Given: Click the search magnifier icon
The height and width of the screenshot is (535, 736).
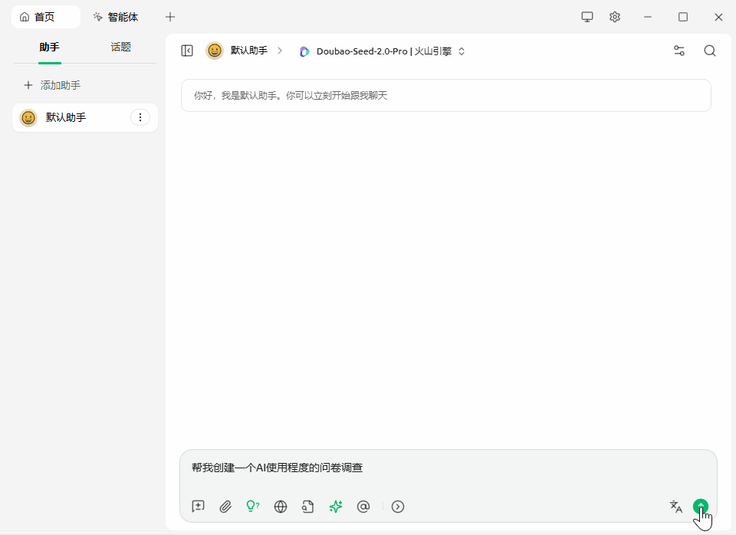Looking at the screenshot, I should pos(710,51).
